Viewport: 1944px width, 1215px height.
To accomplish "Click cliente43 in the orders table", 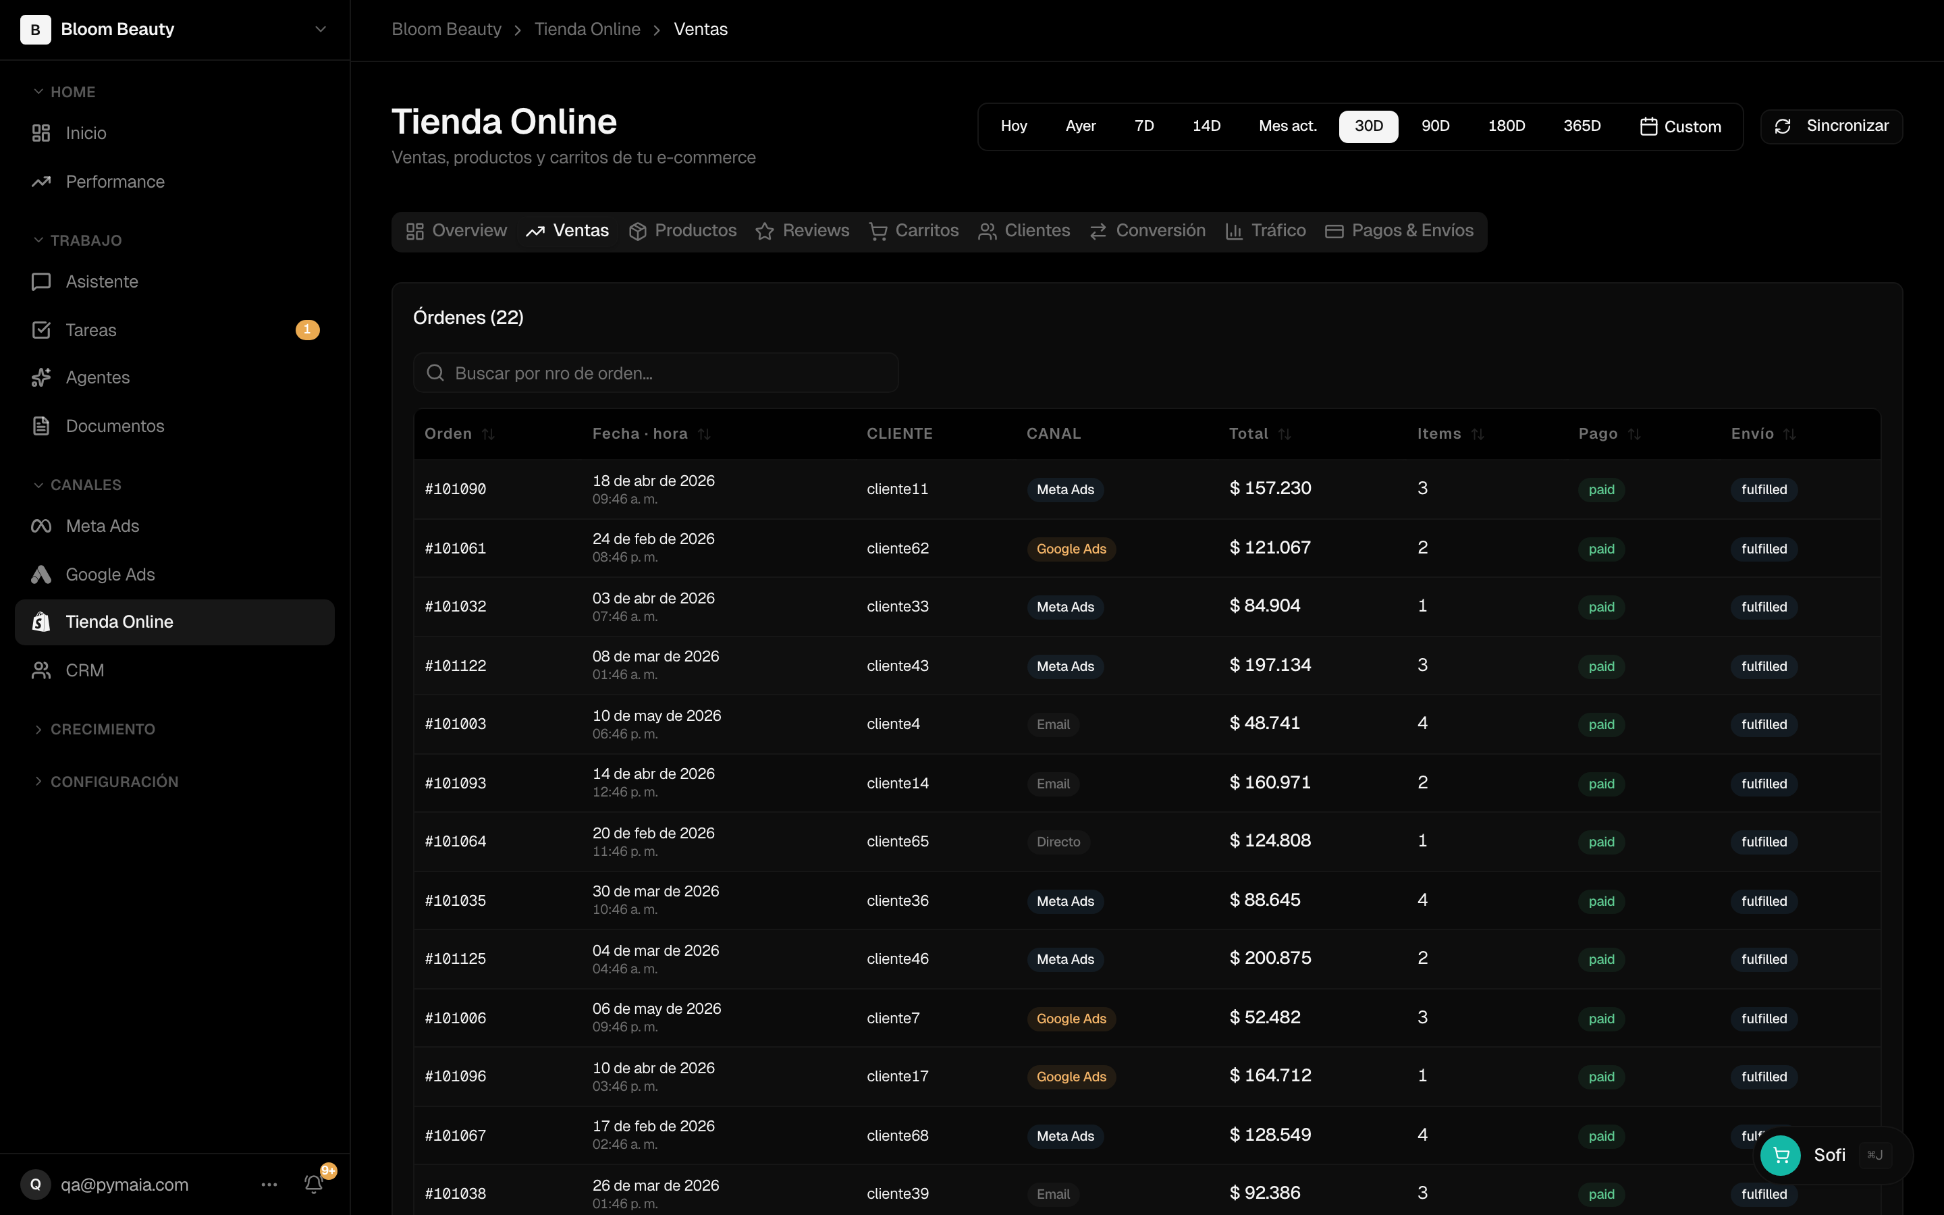I will (x=897, y=666).
